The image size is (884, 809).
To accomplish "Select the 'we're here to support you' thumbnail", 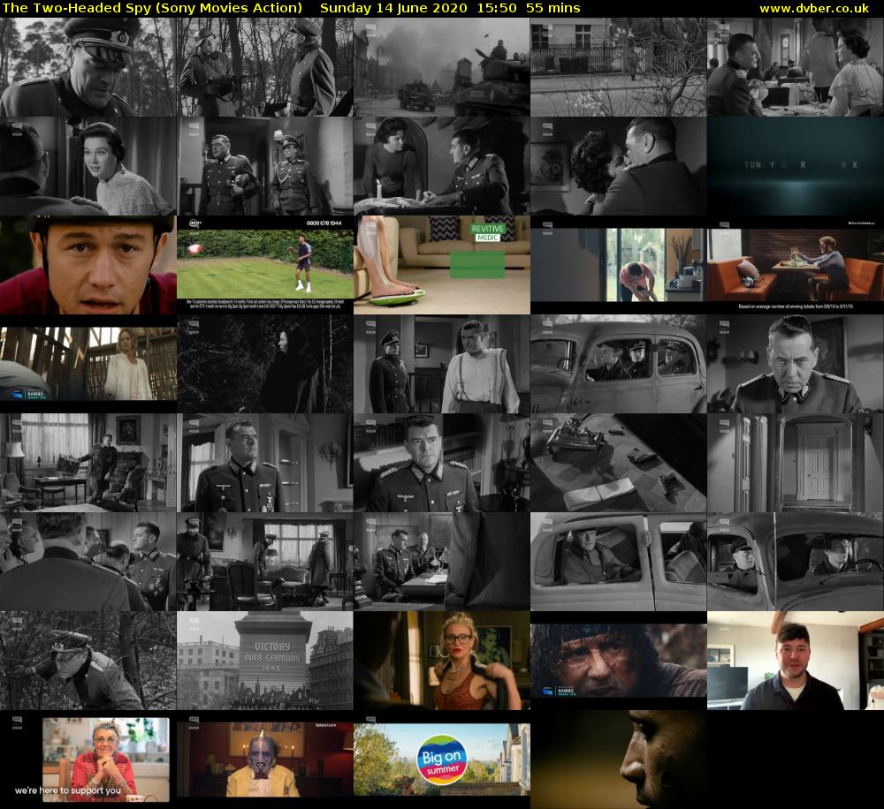I will click(88, 760).
